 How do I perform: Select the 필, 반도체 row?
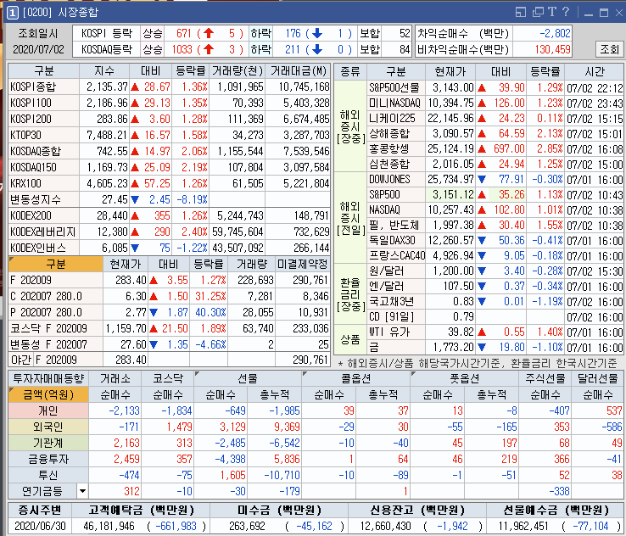coord(495,225)
